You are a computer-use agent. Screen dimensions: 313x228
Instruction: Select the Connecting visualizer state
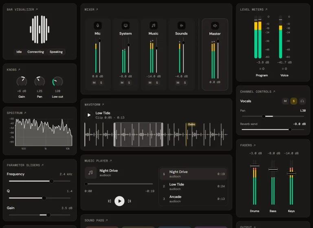pyautogui.click(x=35, y=52)
